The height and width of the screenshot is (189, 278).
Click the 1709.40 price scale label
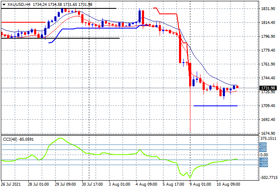tap(268, 106)
